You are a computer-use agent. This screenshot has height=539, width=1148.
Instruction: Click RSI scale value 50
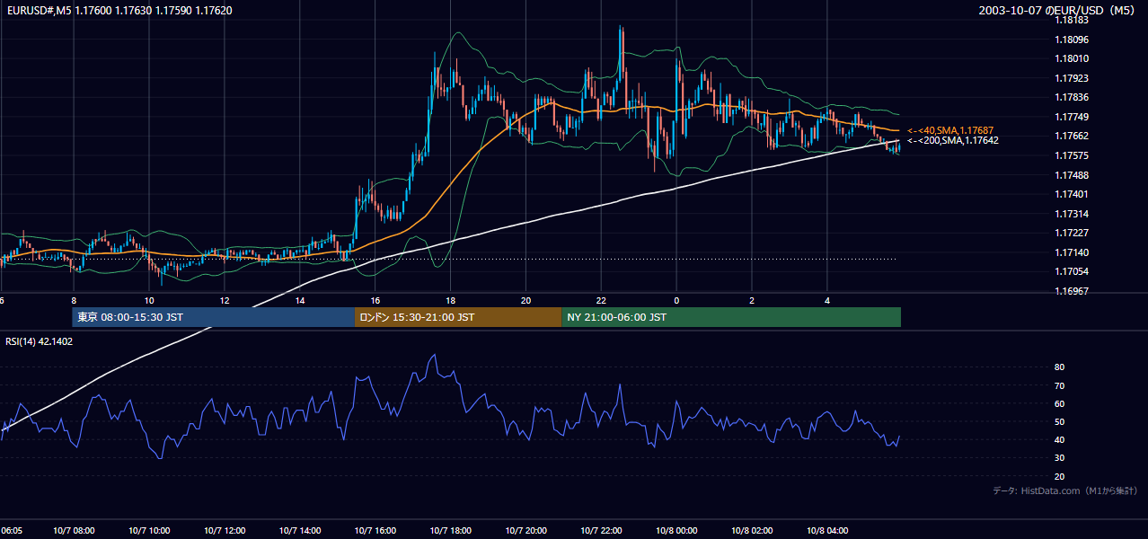tap(1059, 421)
